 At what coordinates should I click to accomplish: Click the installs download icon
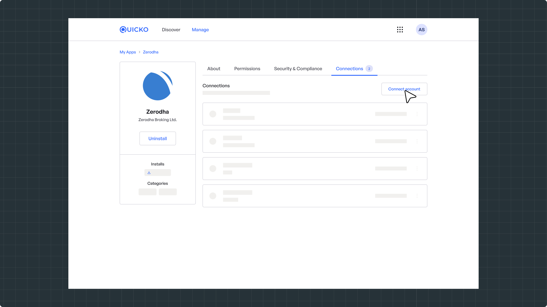(149, 173)
